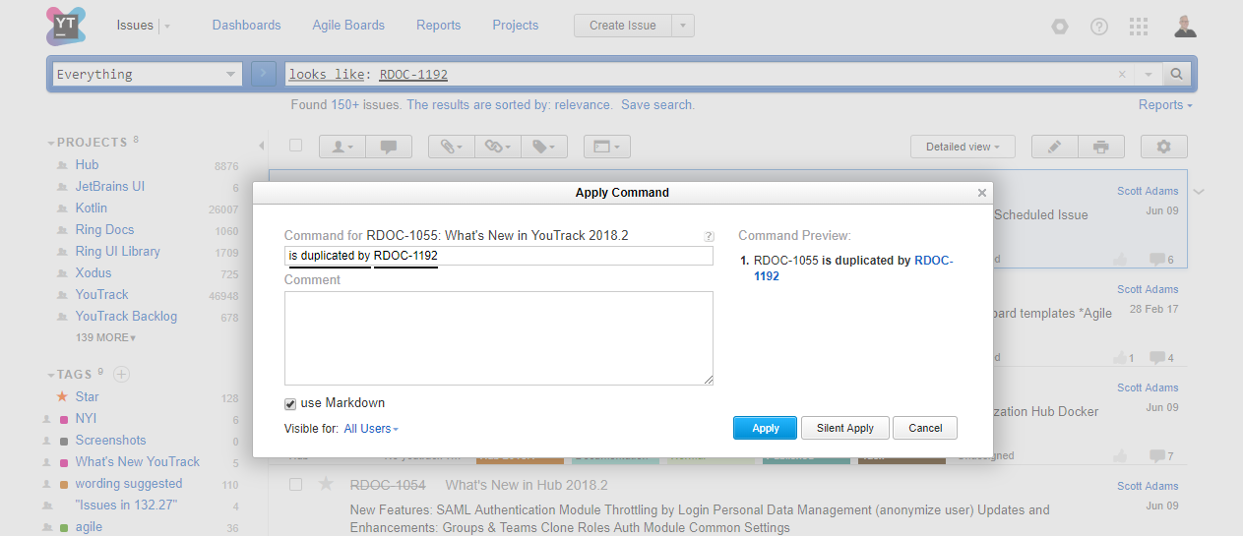
Task: Open command help question icon in dialog
Action: (709, 236)
